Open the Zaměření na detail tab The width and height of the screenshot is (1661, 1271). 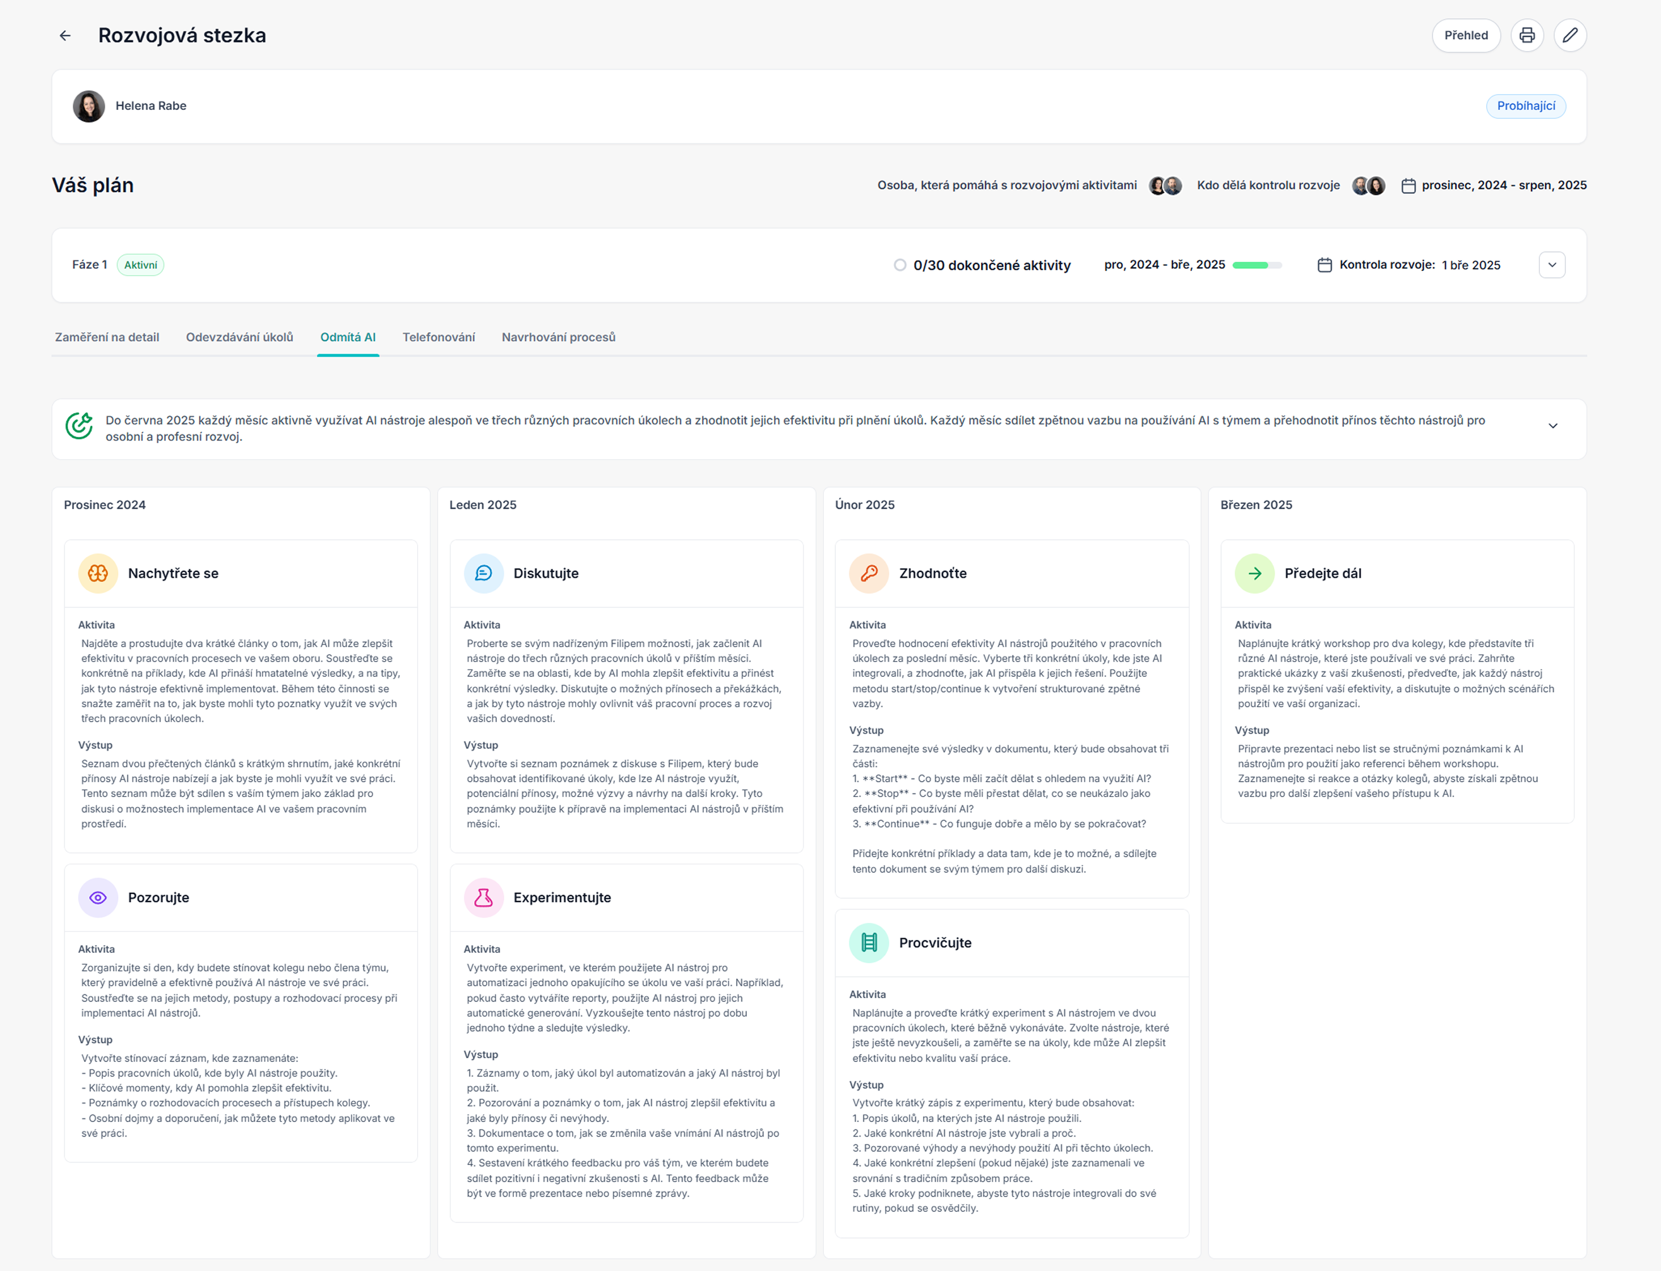click(107, 337)
